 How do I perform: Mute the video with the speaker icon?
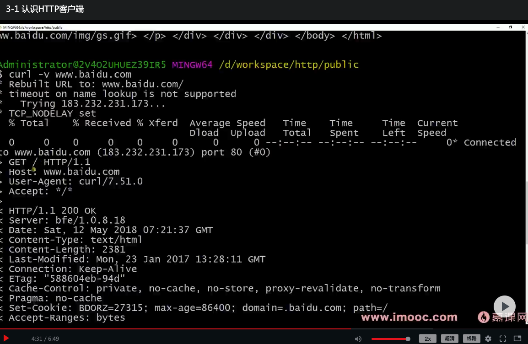pyautogui.click(x=358, y=339)
